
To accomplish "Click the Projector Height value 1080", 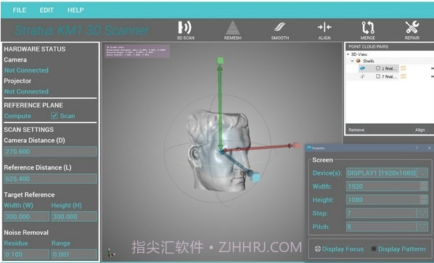I will (x=356, y=200).
